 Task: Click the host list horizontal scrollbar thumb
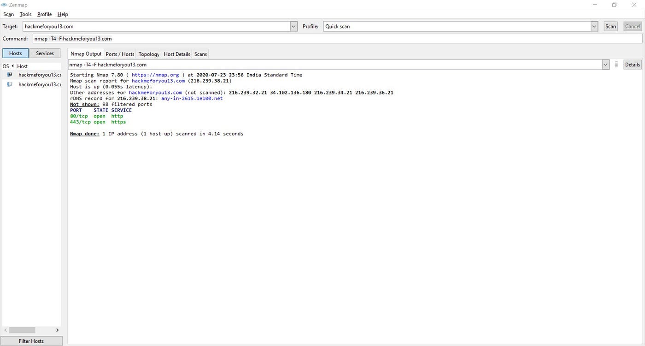[22, 330]
